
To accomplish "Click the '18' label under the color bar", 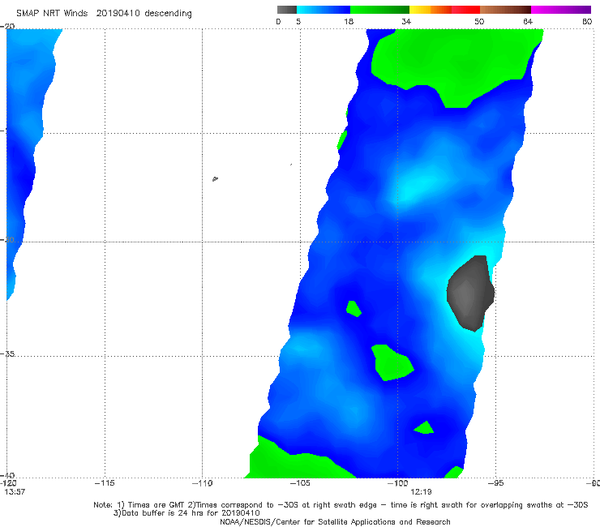I will tap(349, 21).
